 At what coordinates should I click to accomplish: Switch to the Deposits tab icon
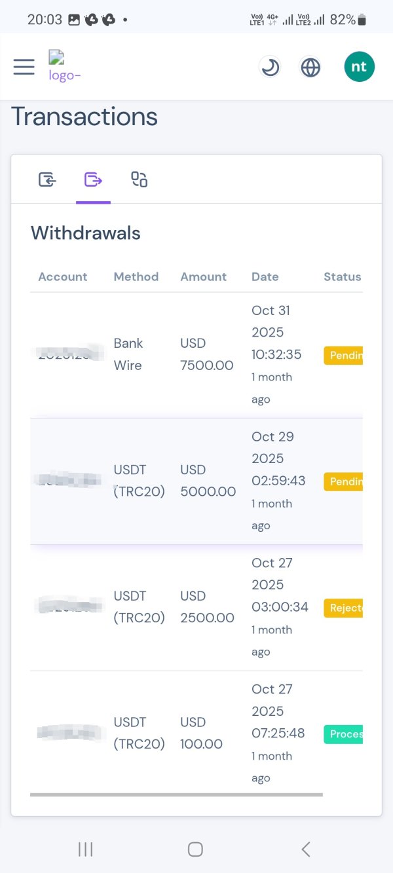point(47,179)
